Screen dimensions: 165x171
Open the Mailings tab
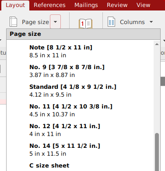[86, 5]
